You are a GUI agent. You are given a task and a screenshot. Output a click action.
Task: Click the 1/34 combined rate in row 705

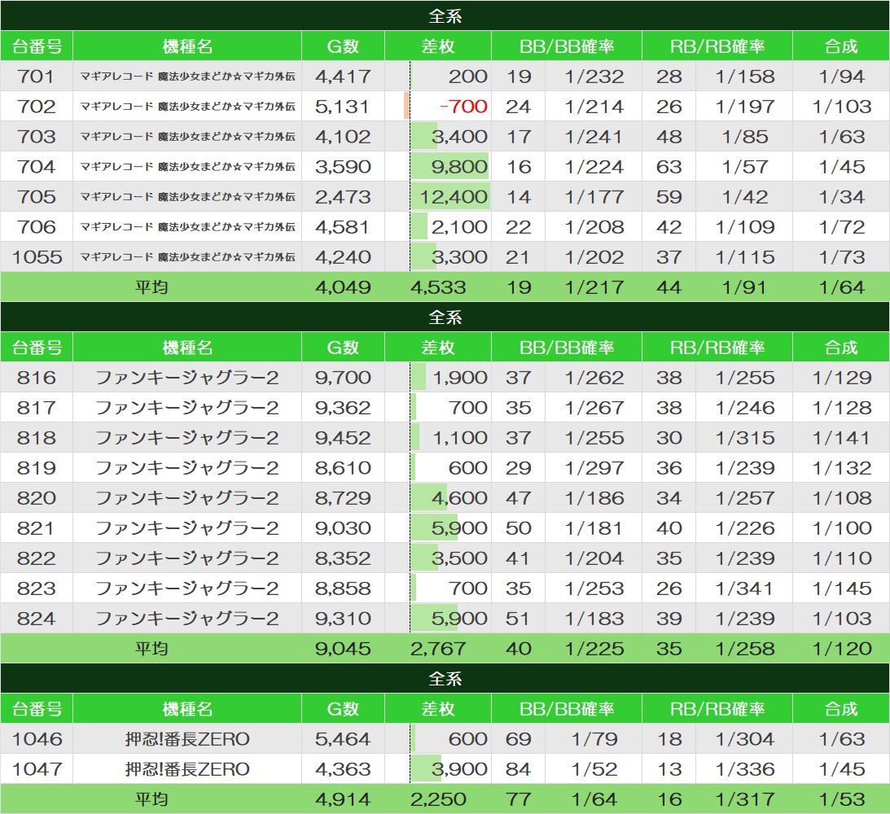coord(841,196)
